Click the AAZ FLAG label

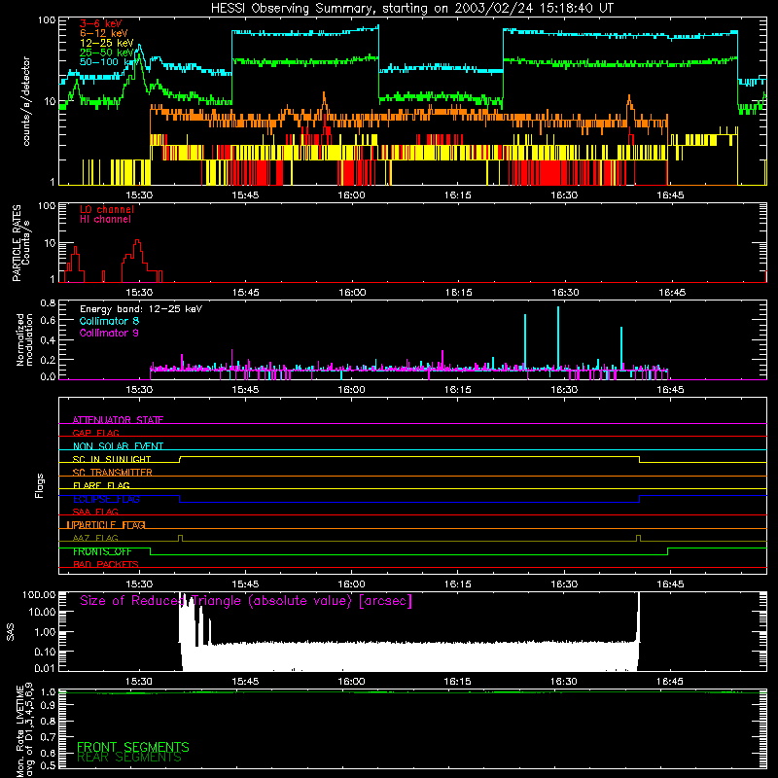95,538
